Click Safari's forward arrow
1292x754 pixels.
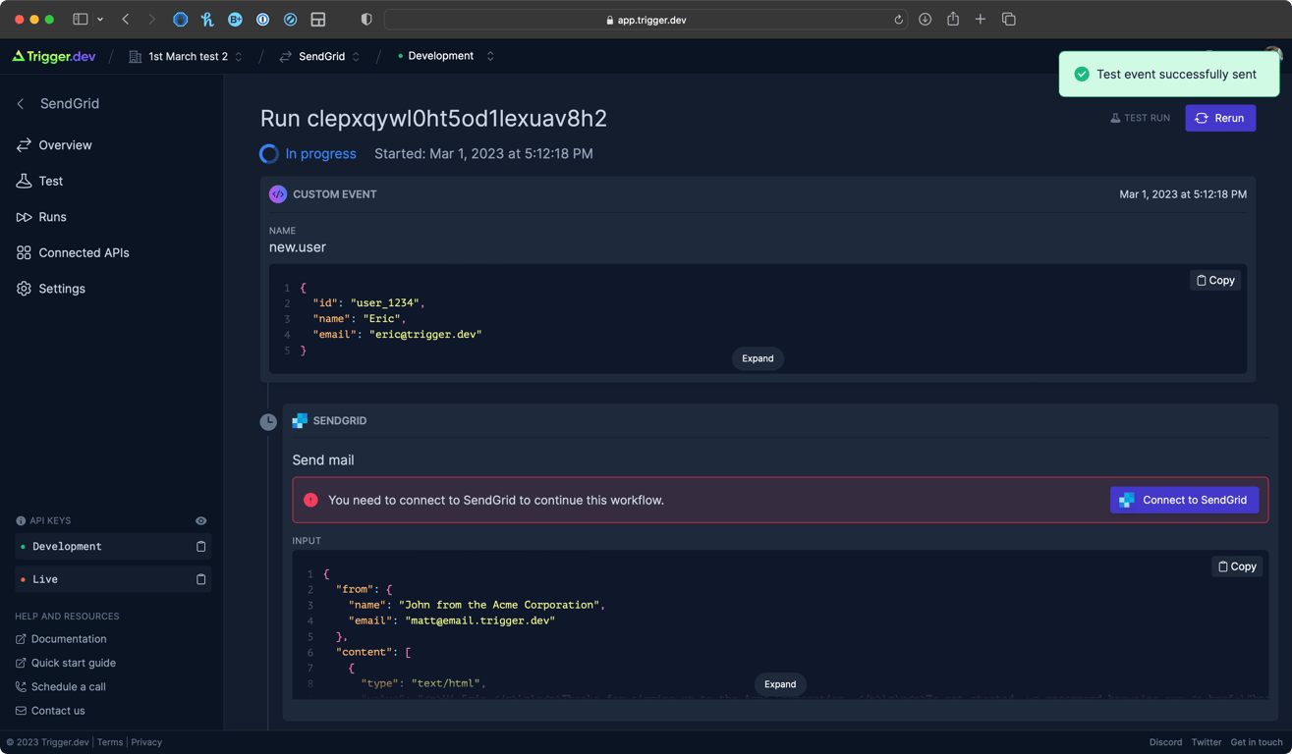[x=151, y=20]
